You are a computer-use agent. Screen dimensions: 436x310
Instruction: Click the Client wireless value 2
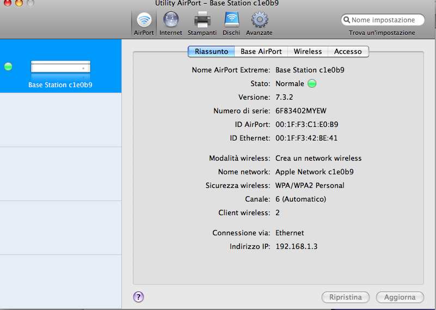click(278, 212)
